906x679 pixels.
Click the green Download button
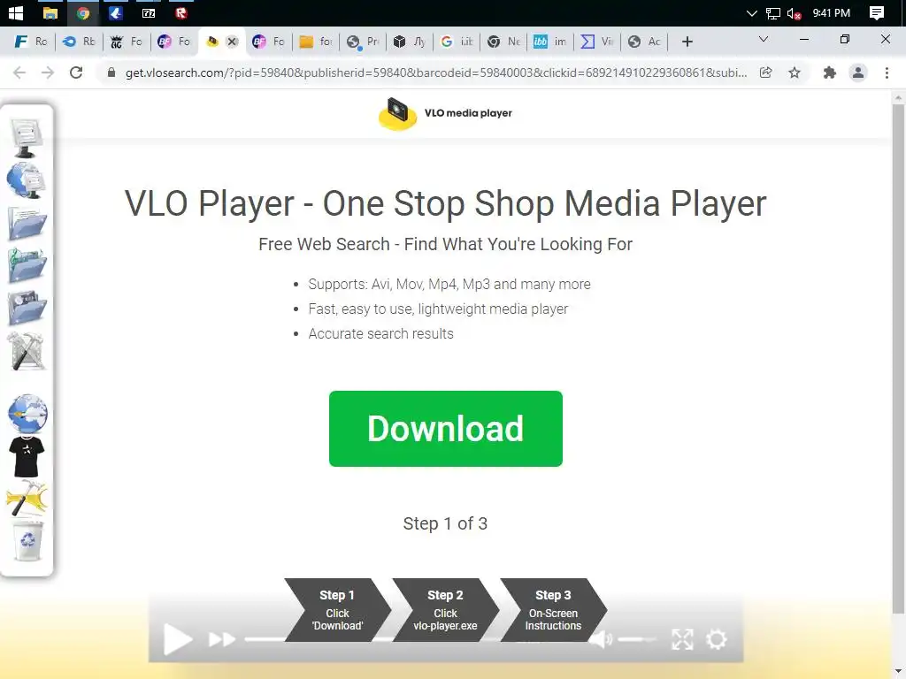[446, 429]
